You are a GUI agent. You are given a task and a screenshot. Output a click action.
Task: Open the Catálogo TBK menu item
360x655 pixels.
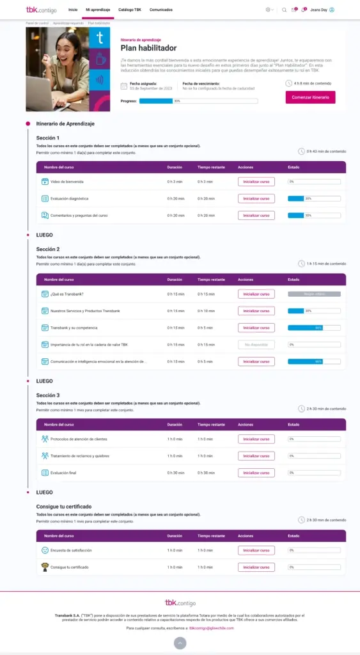129,10
